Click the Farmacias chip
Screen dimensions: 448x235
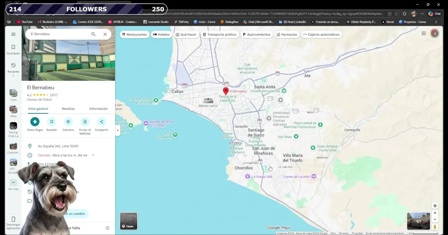tap(287, 34)
